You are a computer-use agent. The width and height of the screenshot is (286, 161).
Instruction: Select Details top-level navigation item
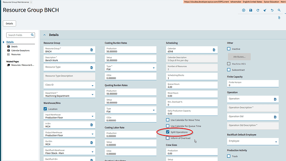[x=10, y=42]
